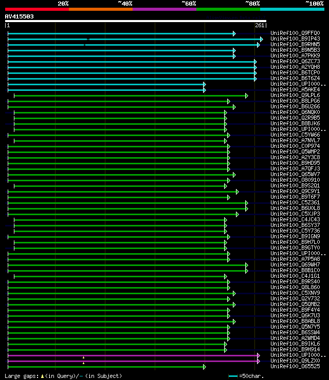Open the UniRef100_A7PKK9 entry

coord(295,55)
